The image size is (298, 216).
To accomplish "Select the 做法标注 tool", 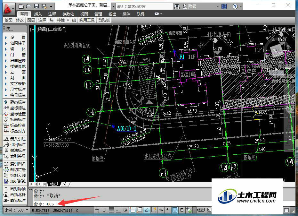I will (15, 151).
